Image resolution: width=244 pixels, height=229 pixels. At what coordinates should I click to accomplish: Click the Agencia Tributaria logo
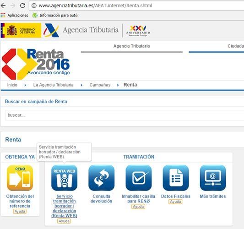tap(81, 30)
